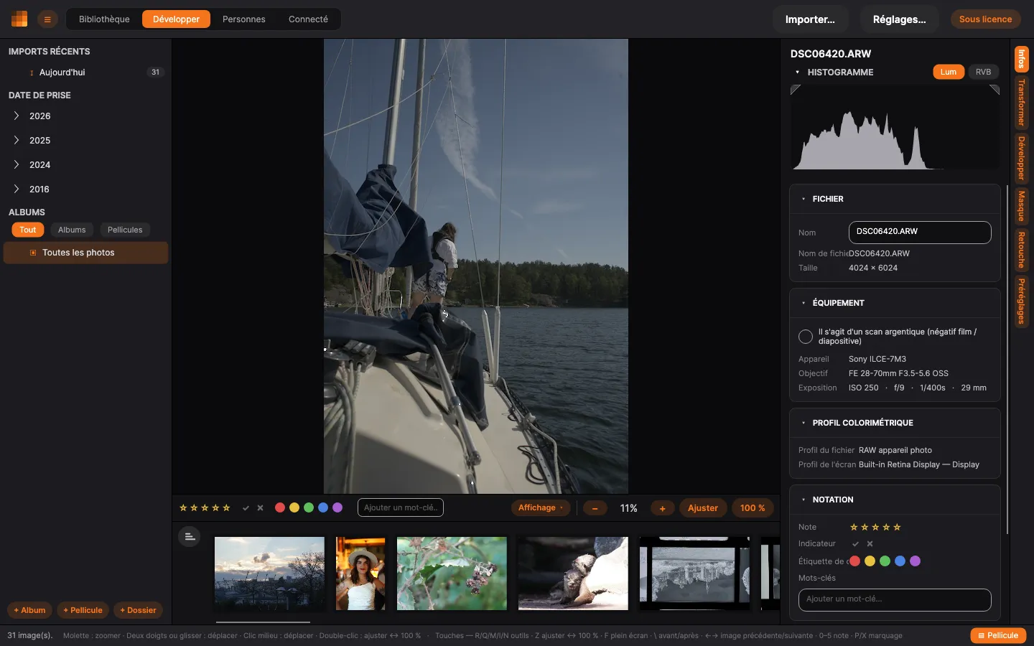Click the Importer... button
The height and width of the screenshot is (646, 1034).
point(810,19)
